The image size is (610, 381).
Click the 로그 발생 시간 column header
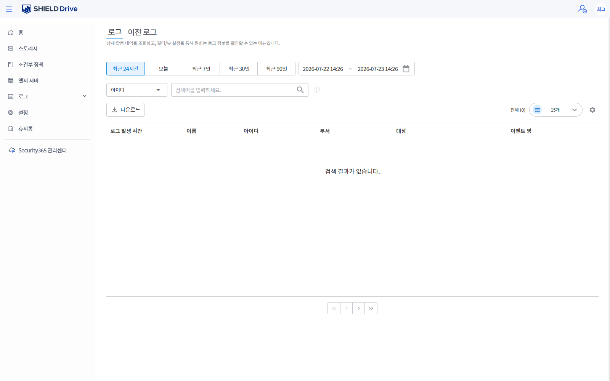[x=126, y=131]
